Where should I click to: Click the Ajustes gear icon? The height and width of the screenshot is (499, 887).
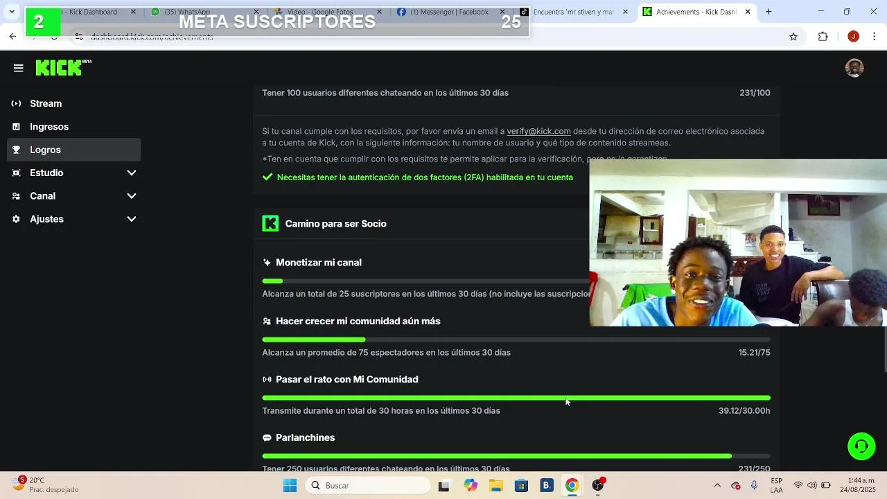point(16,219)
